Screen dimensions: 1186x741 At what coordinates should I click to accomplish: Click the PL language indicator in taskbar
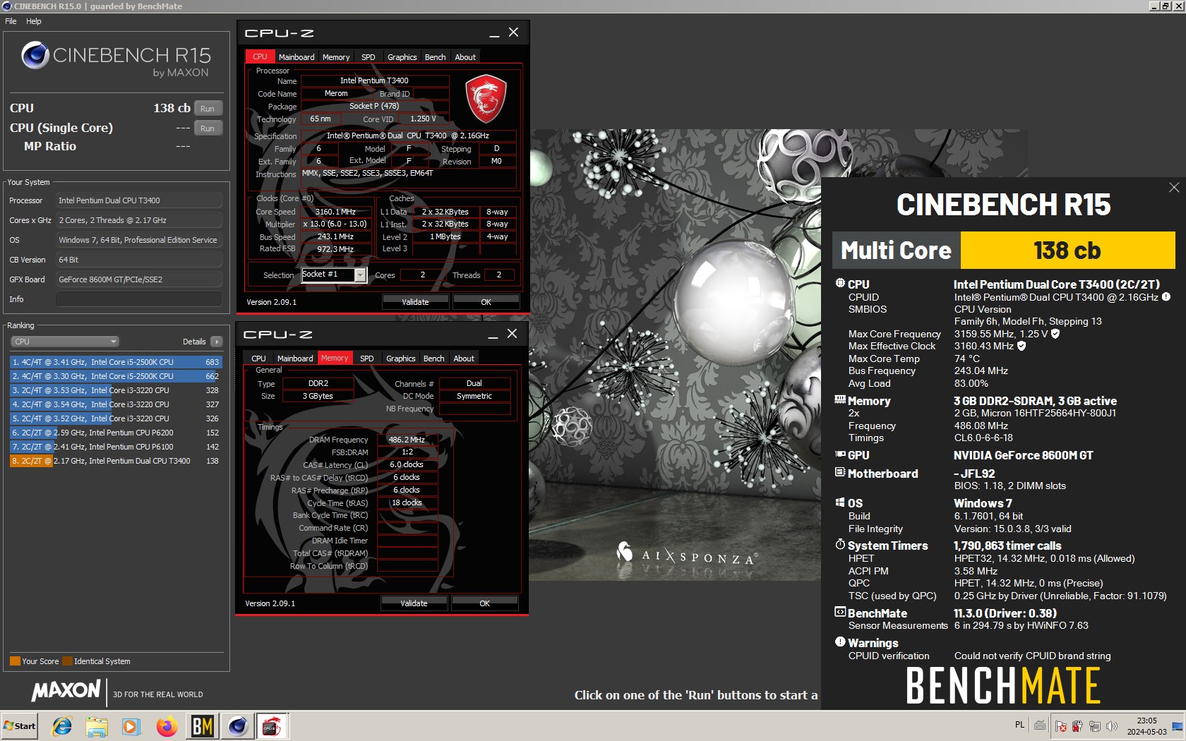[x=1019, y=725]
